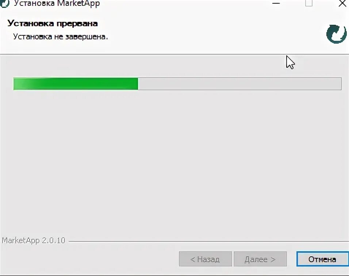
Task: Click the empty gray part of the progress bar
Action: pyautogui.click(x=239, y=84)
